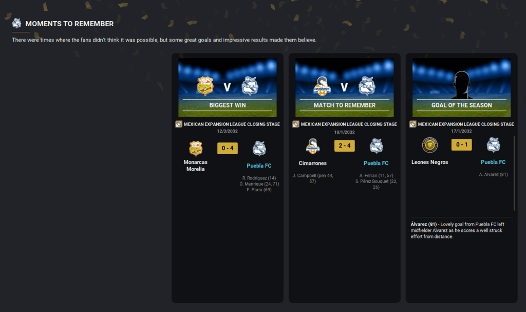Click Monarcas Morelia badge beside 0-4 score
Image resolution: width=526 pixels, height=312 pixels.
coord(196,149)
